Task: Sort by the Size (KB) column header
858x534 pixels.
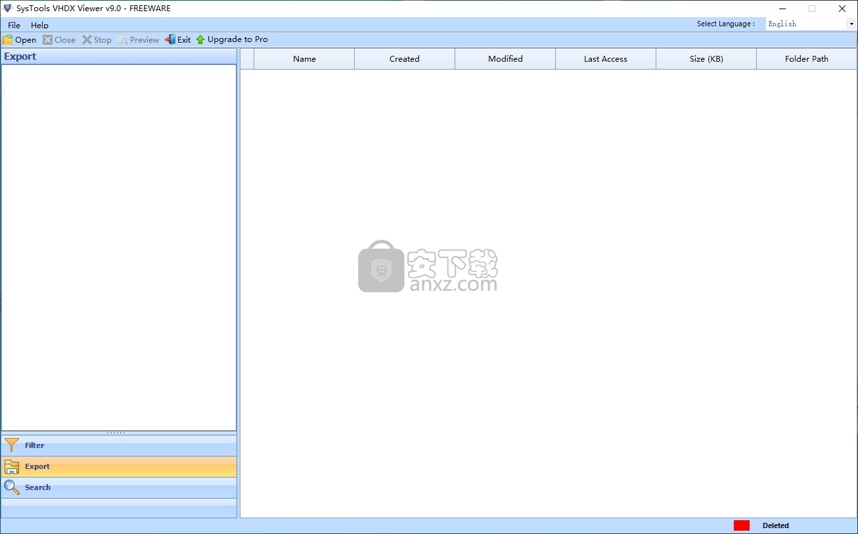Action: pyautogui.click(x=706, y=58)
